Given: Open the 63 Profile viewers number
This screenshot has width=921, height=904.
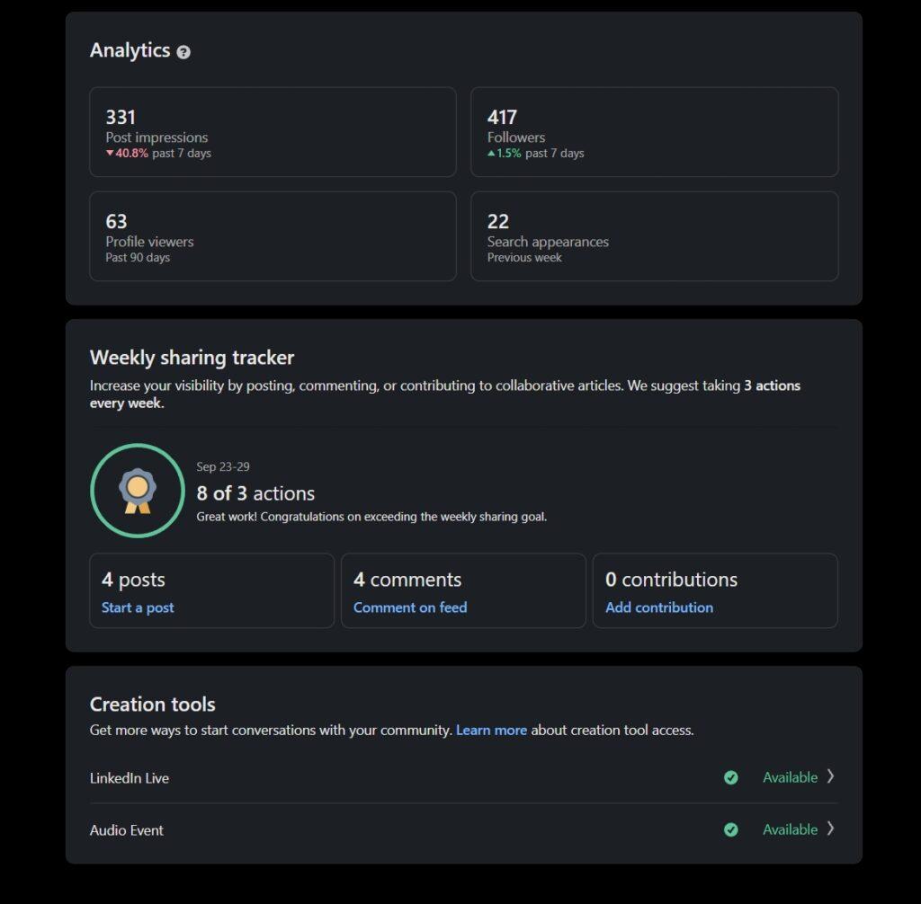Looking at the screenshot, I should pyautogui.click(x=116, y=221).
